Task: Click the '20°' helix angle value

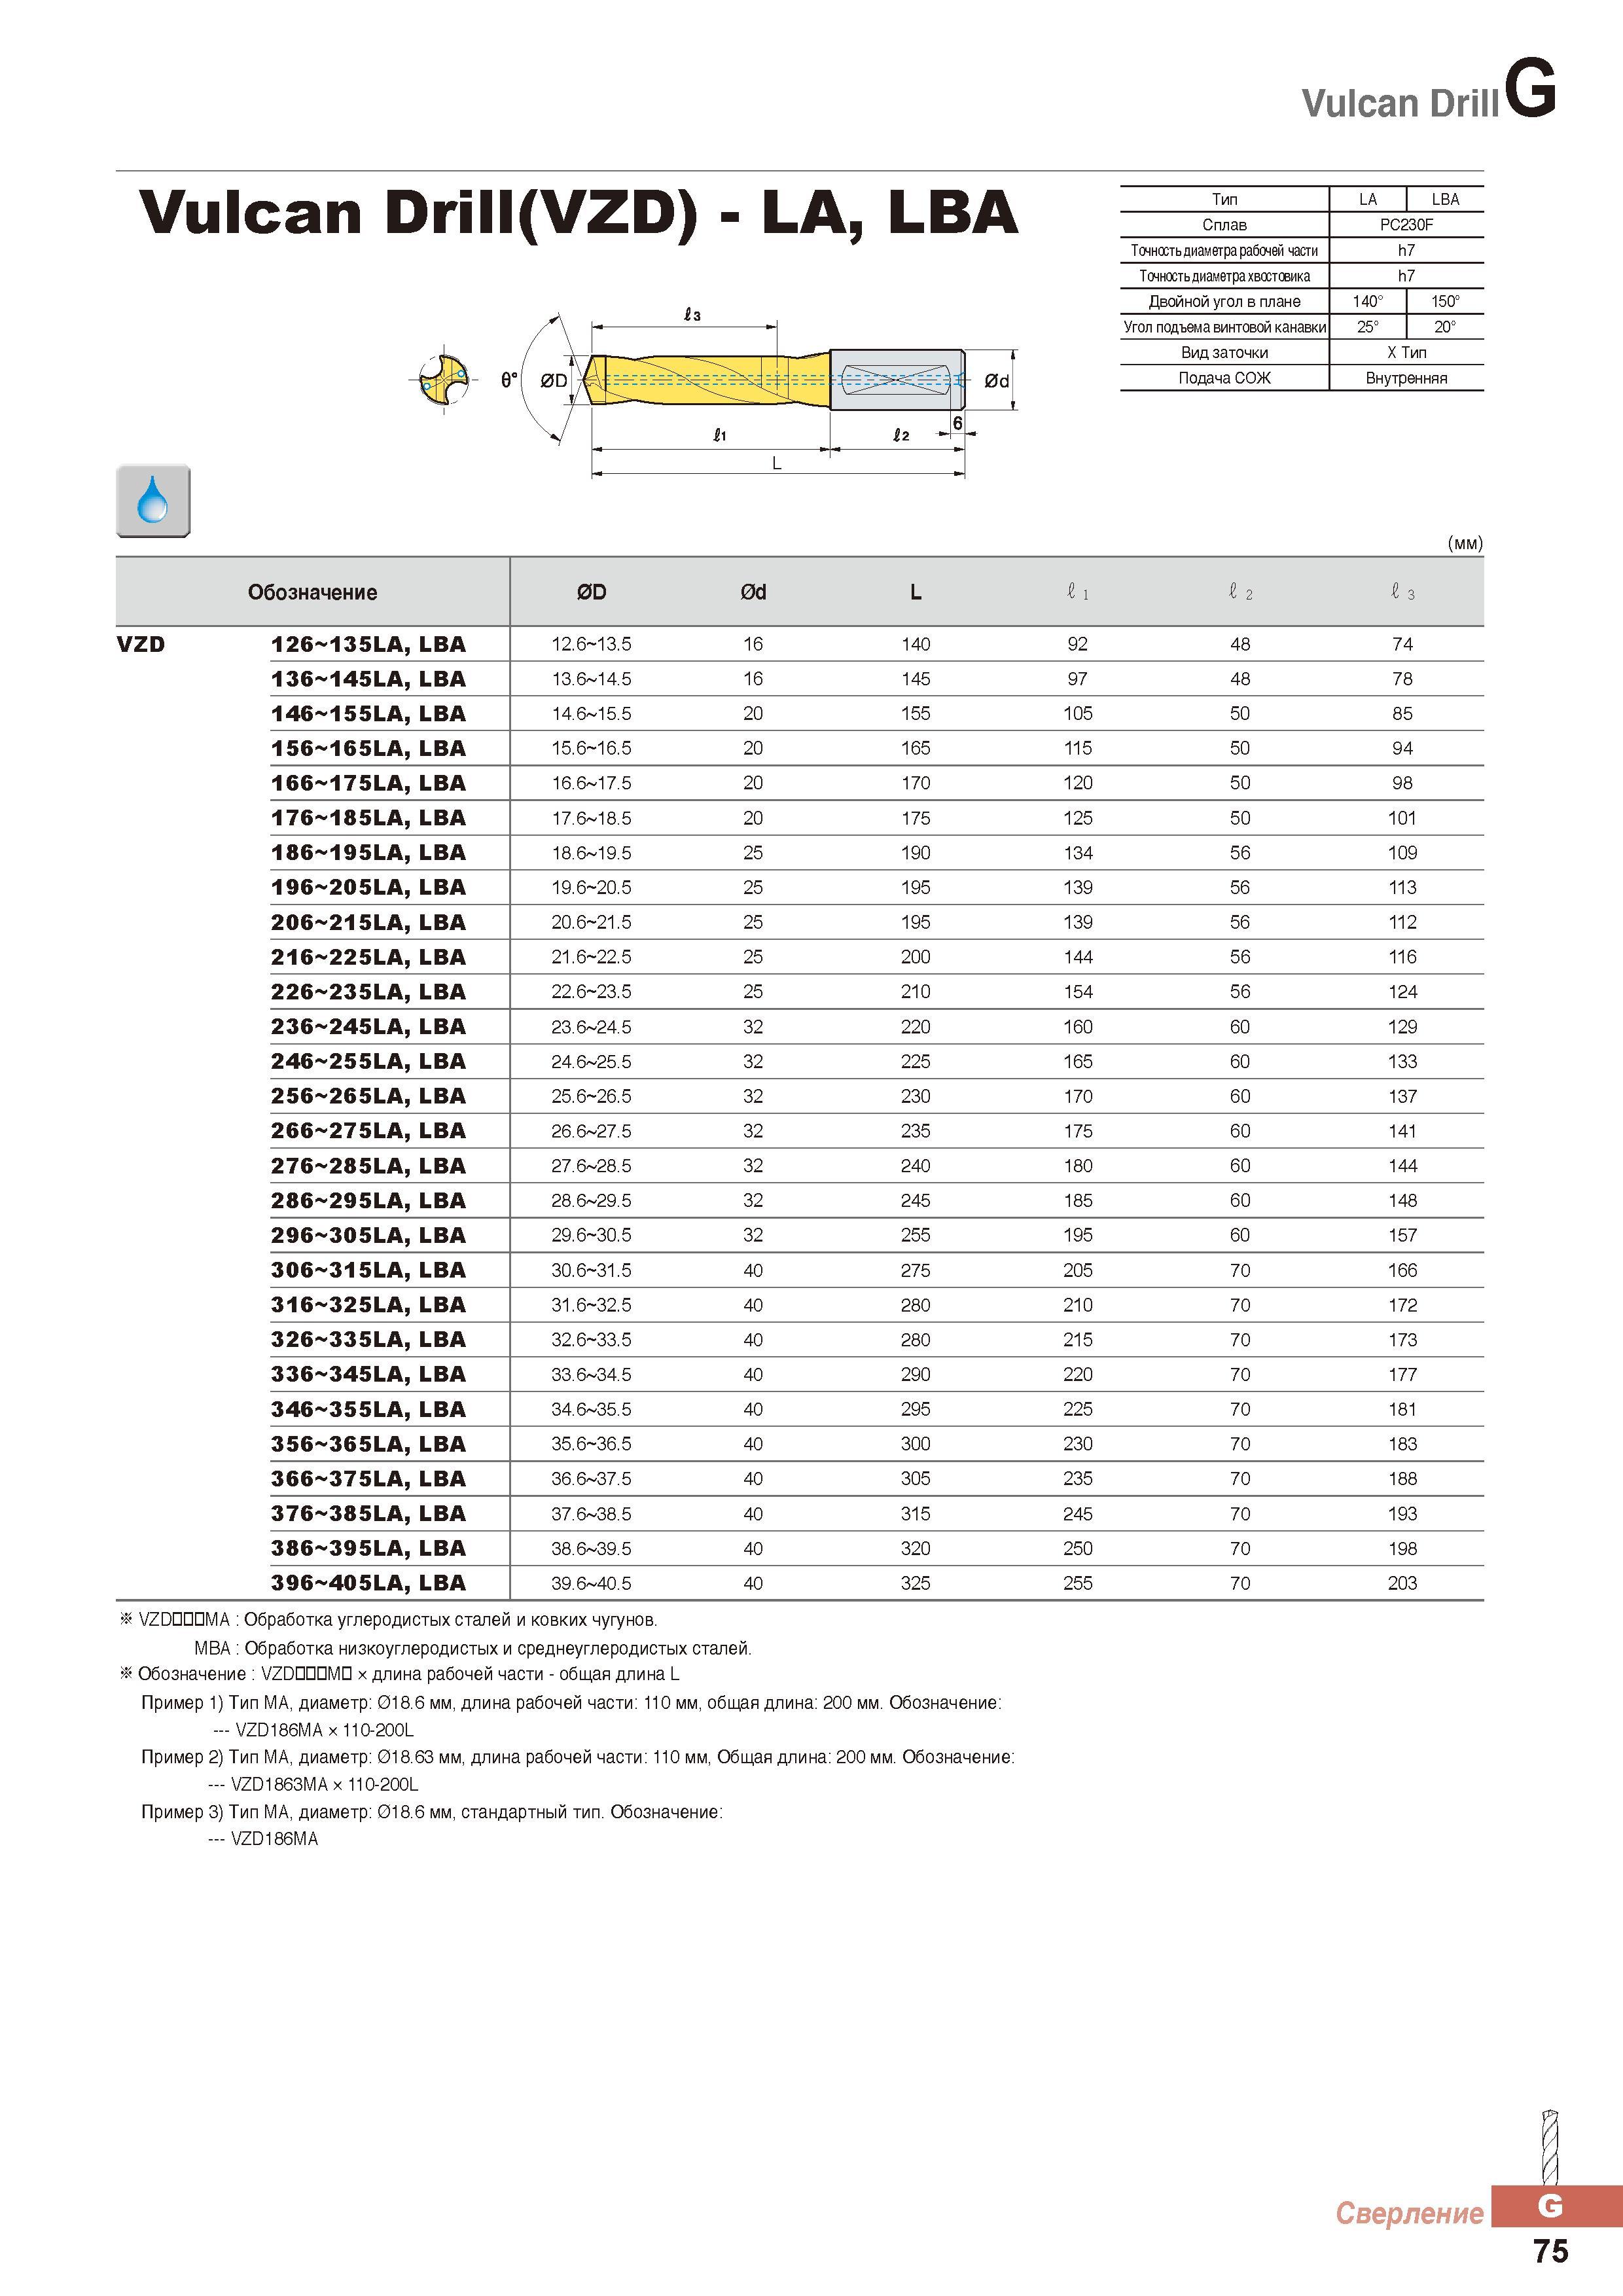Action: 1445,327
